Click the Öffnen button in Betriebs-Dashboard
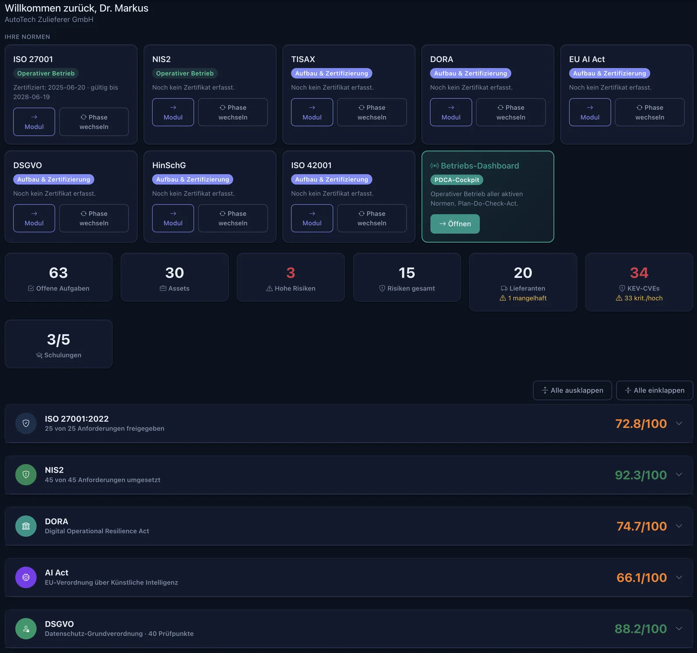The width and height of the screenshot is (697, 653). 455,223
